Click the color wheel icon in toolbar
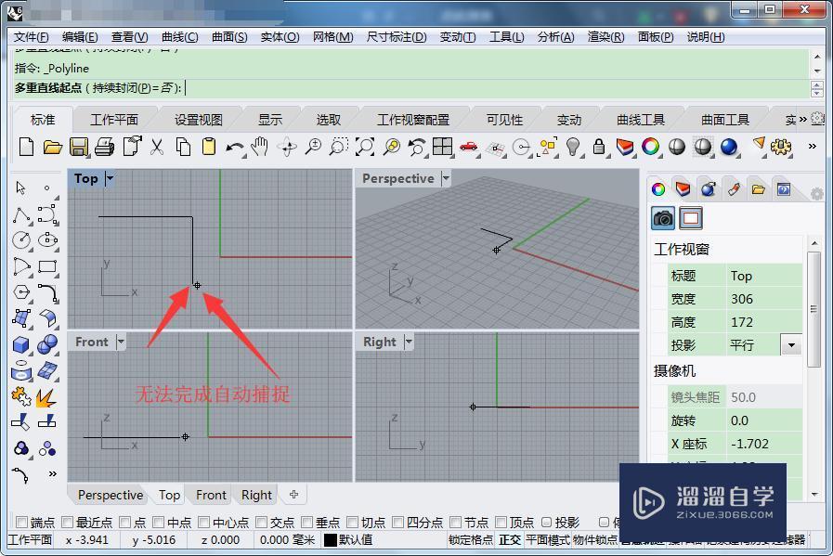This screenshot has width=833, height=556. (x=650, y=147)
